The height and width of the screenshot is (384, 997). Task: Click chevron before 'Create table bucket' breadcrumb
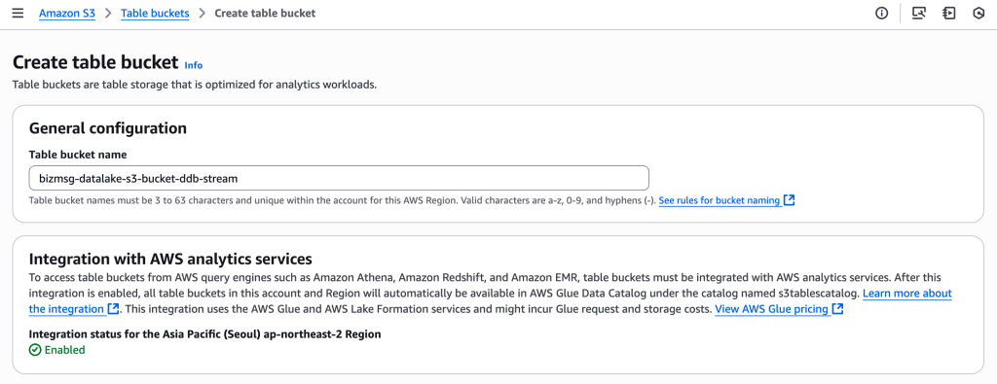203,14
